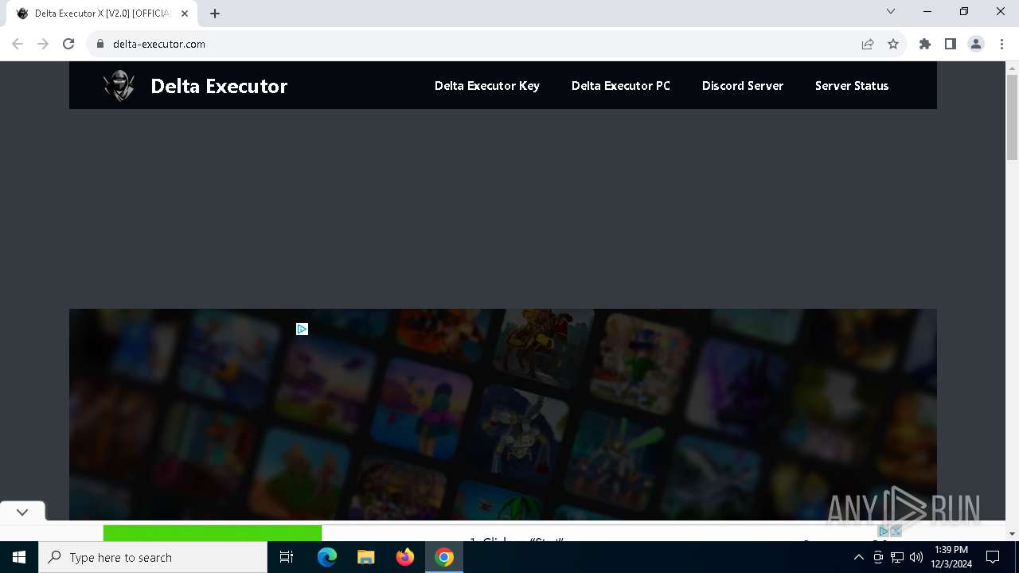Close the bottom ad banner X
Image resolution: width=1019 pixels, height=573 pixels.
coord(896,531)
